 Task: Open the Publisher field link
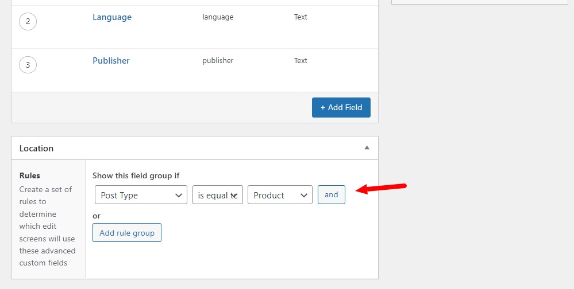111,61
